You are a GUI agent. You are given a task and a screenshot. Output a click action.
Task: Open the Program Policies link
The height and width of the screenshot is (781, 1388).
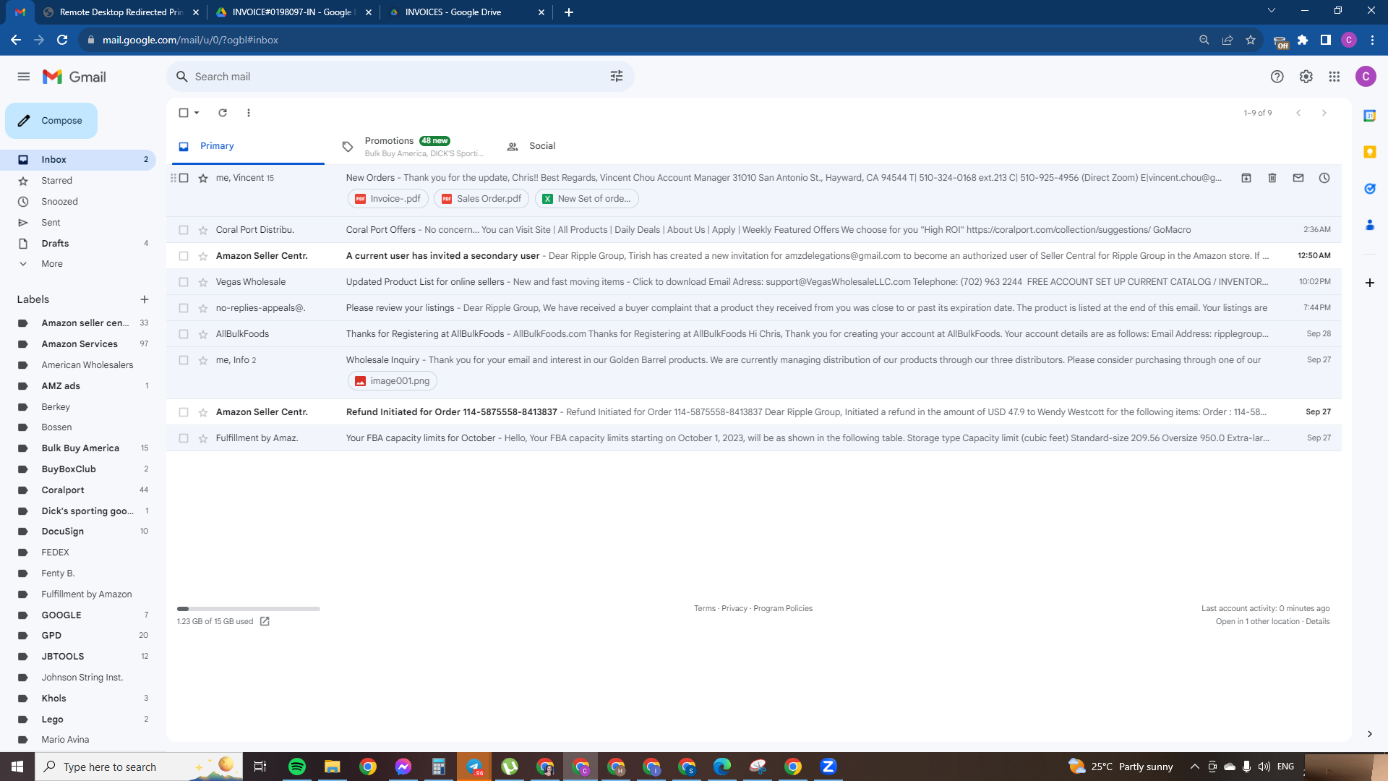[x=783, y=609]
